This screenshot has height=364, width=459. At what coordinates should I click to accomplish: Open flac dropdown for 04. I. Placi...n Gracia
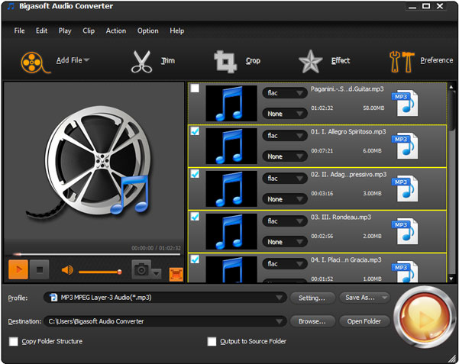click(x=285, y=264)
